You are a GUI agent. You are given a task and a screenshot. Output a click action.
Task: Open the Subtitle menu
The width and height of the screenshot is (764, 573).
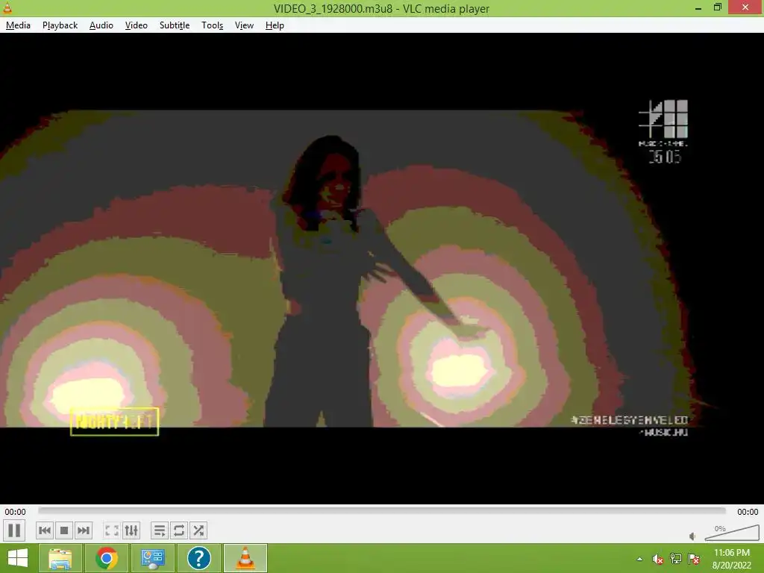(x=175, y=25)
